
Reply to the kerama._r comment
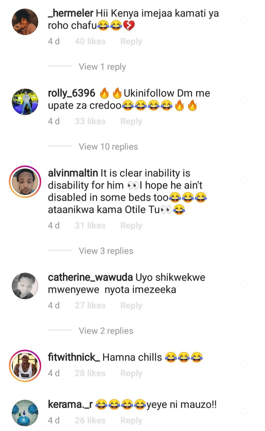[x=131, y=420]
